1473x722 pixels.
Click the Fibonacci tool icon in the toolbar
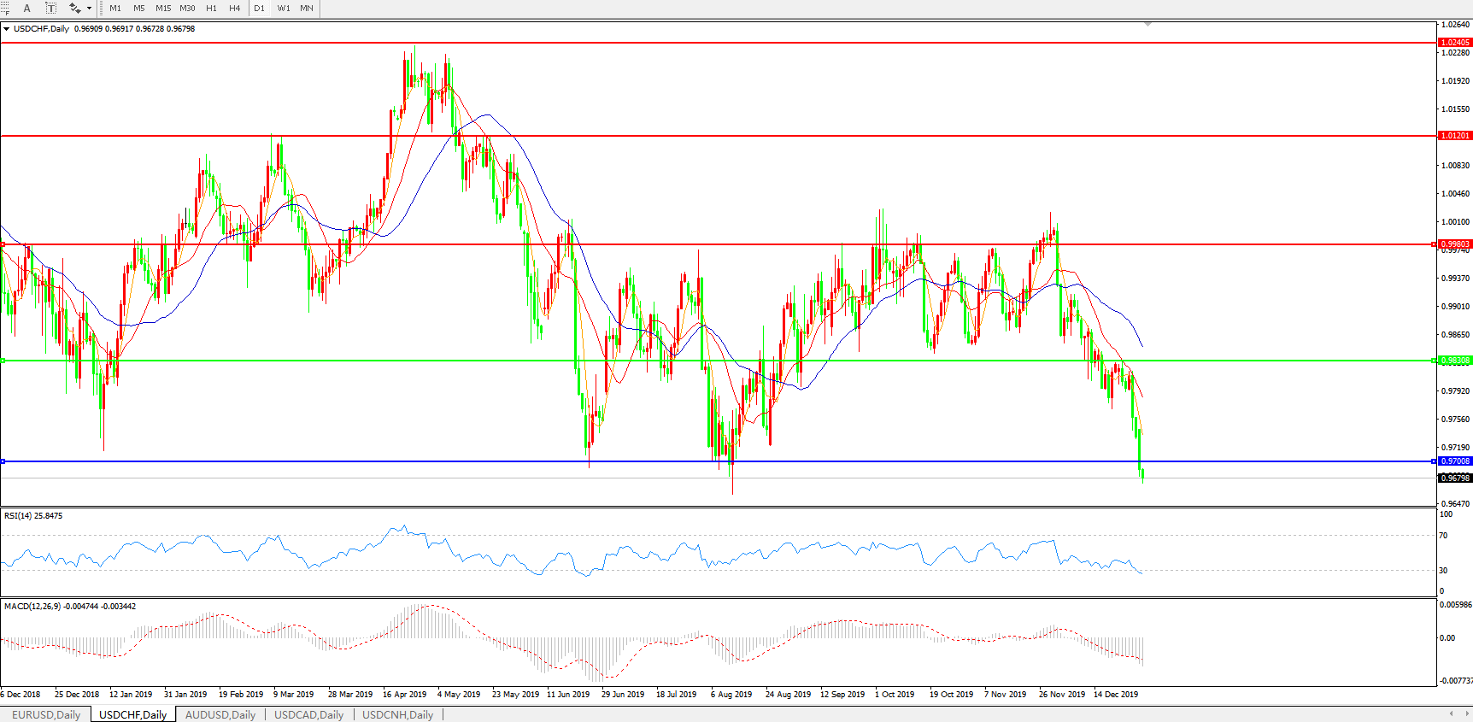point(4,8)
